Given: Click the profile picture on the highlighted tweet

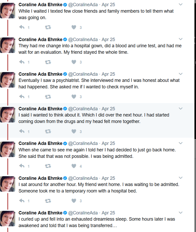Looking at the screenshot, I should click(x=7, y=115).
